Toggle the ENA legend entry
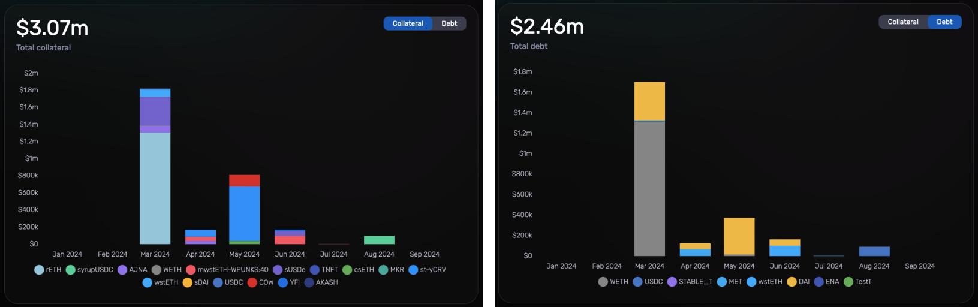This screenshot has width=978, height=307. click(x=827, y=282)
